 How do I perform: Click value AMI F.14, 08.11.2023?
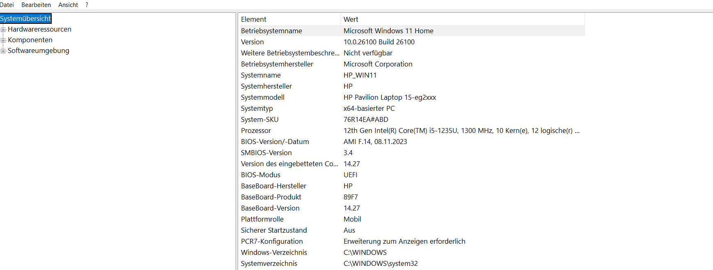375,142
